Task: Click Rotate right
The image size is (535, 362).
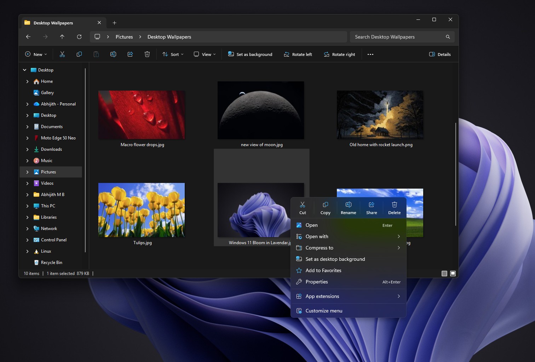Action: (x=339, y=54)
